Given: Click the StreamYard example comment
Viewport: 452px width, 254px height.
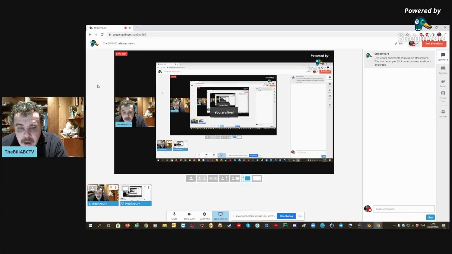Looking at the screenshot, I should coord(399,59).
